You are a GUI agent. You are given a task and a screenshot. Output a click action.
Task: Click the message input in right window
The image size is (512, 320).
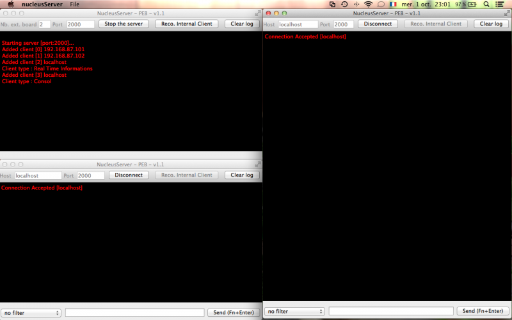[x=391, y=311]
